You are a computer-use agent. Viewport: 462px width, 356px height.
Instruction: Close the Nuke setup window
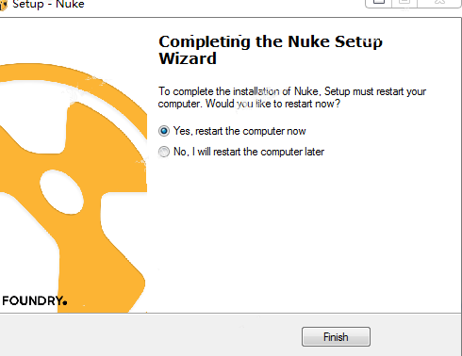(439, 3)
